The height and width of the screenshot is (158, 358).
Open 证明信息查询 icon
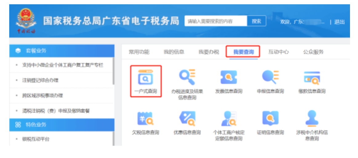click(x=271, y=118)
